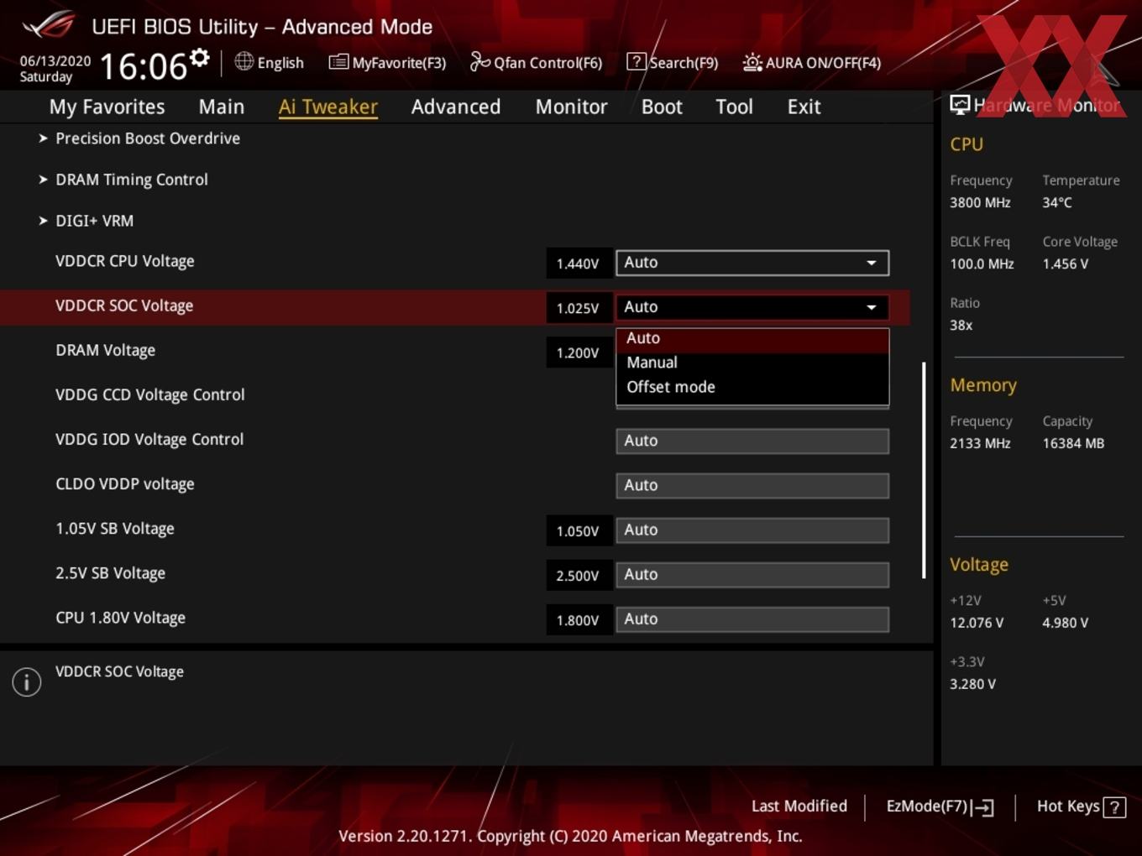
Task: Click Hot Keys question mark icon
Action: (1114, 807)
